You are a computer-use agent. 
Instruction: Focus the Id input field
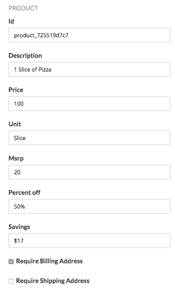point(89,35)
